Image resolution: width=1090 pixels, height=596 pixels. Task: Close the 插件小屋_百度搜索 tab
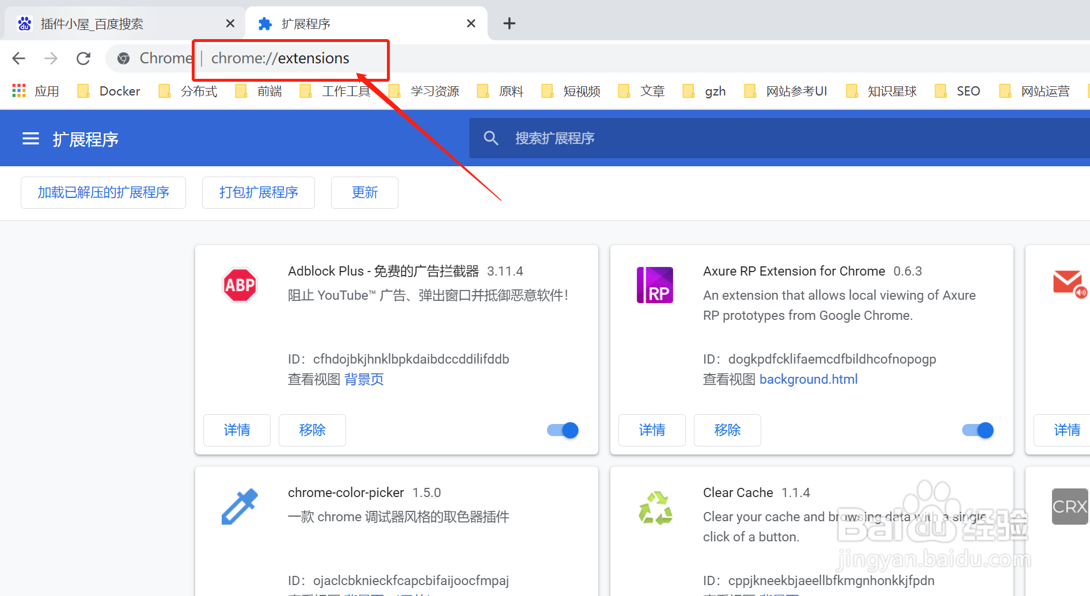[230, 24]
